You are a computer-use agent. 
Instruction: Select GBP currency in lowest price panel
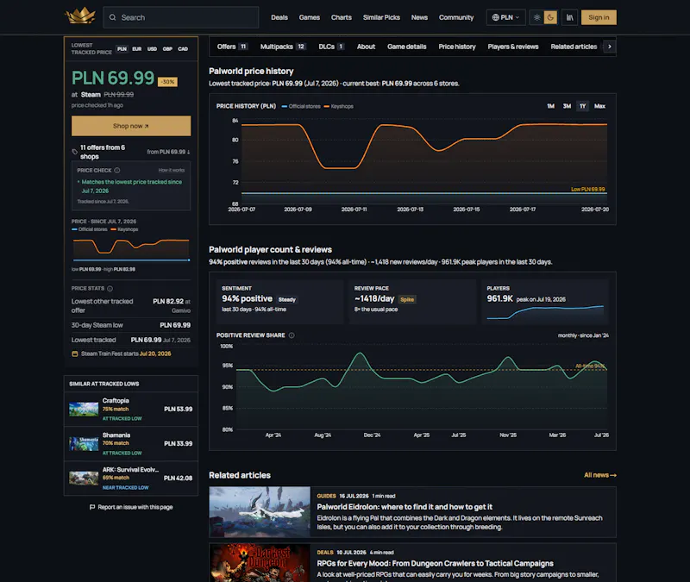pyautogui.click(x=167, y=49)
